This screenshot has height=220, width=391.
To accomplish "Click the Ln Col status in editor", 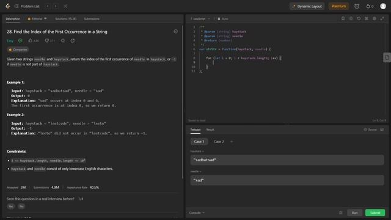I will click(x=379, y=120).
